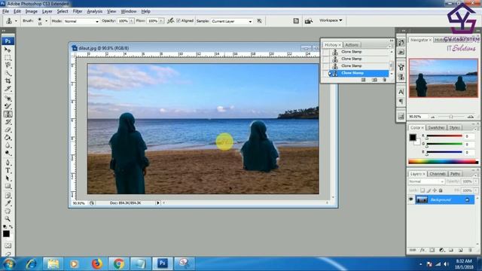The height and width of the screenshot is (271, 482).
Task: Select the Move tool
Action: (8, 50)
